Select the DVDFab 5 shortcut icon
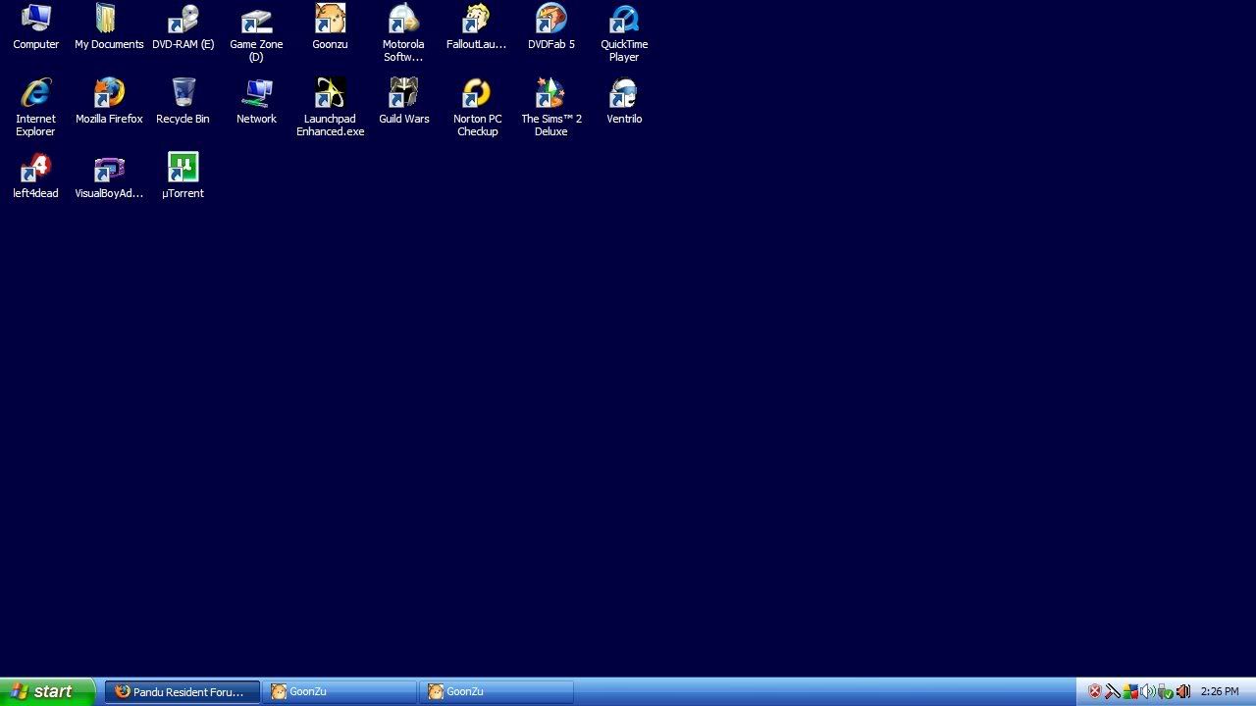1256x706 pixels. pyautogui.click(x=550, y=26)
